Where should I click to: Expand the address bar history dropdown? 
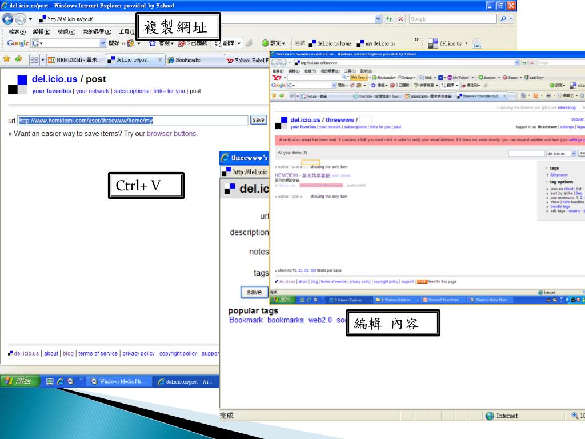point(378,19)
